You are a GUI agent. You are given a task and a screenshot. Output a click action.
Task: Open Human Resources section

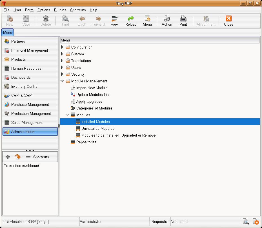pos(30,69)
